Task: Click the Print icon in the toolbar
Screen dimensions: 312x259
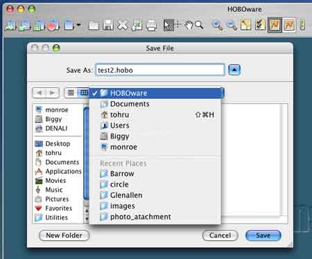Action: pos(151,25)
